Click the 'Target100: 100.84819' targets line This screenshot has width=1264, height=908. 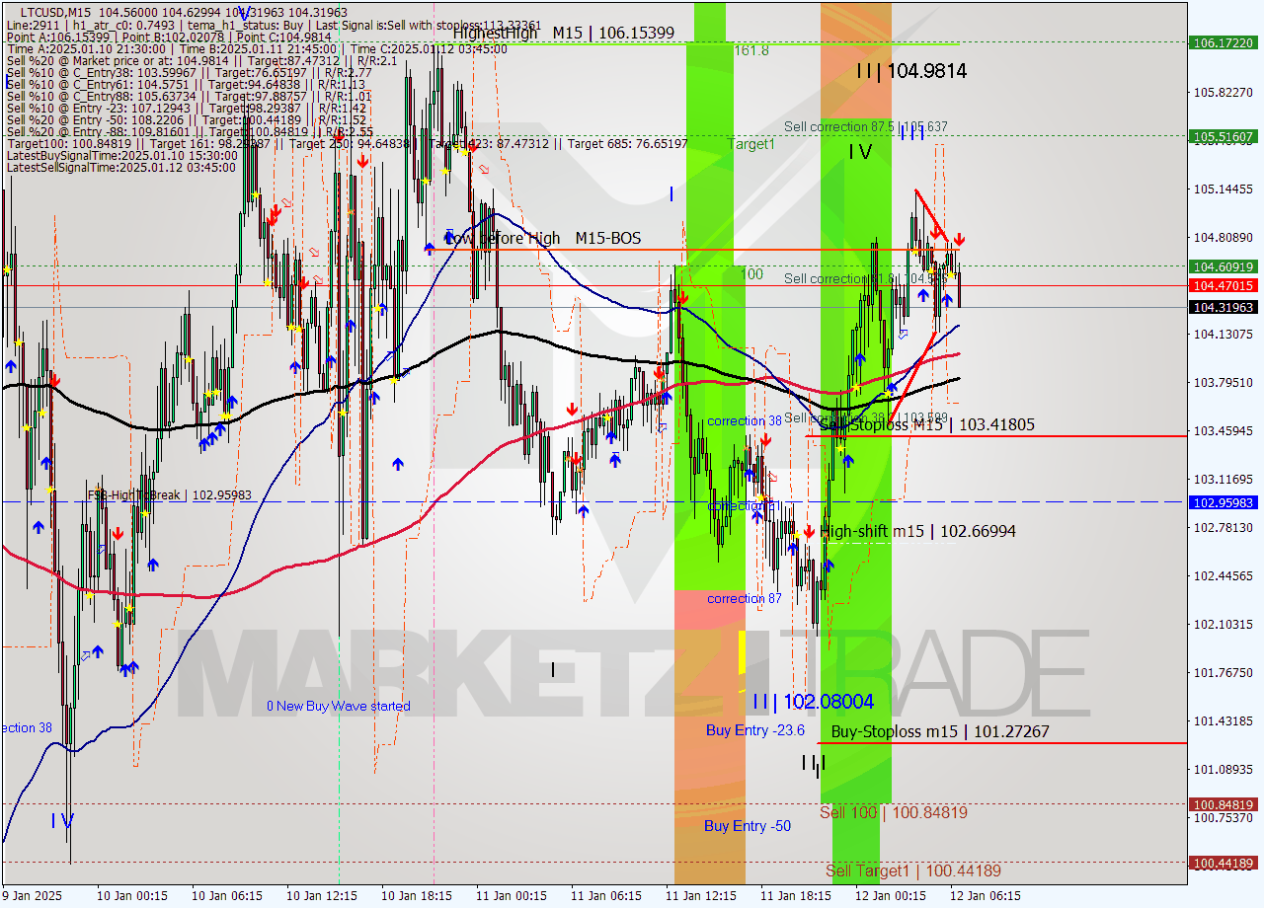[347, 144]
